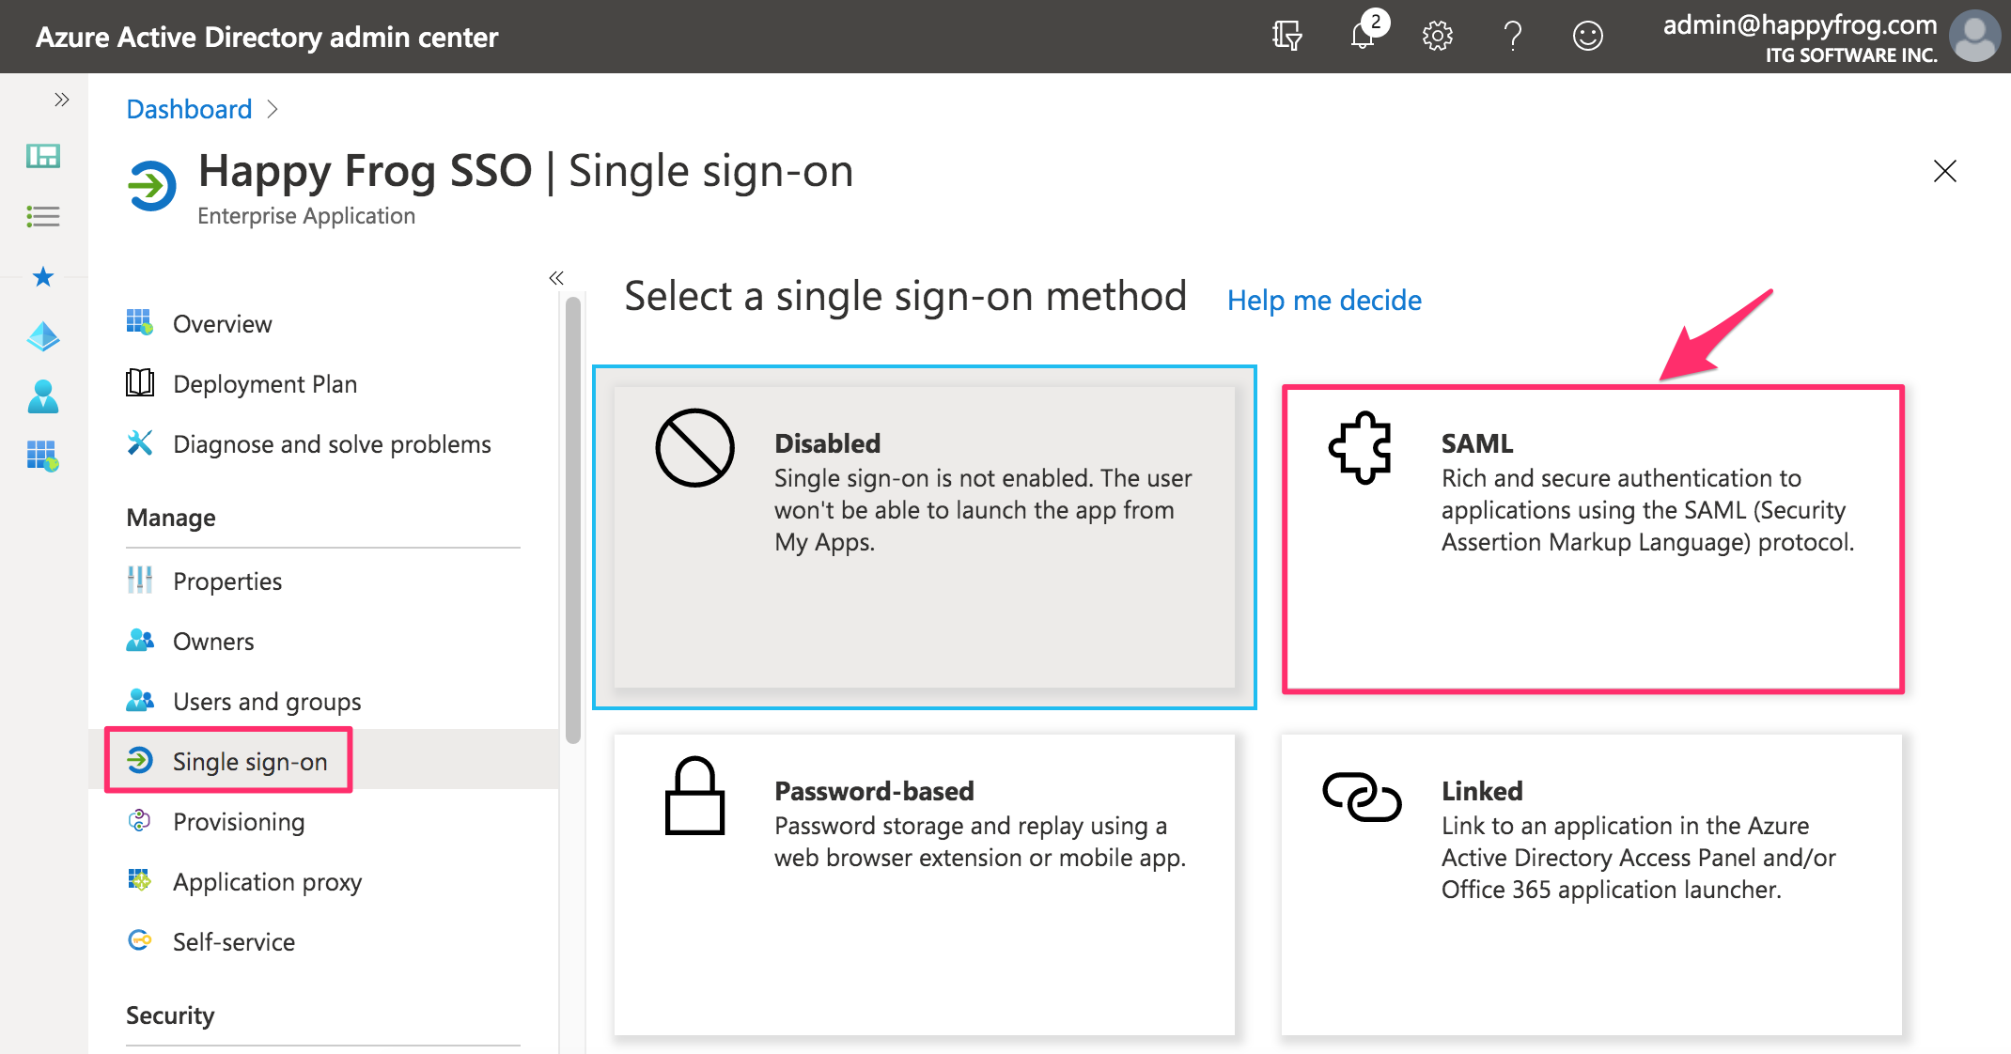Click the Owners people icon
Viewport: 2011px width, 1054px height.
pos(139,640)
